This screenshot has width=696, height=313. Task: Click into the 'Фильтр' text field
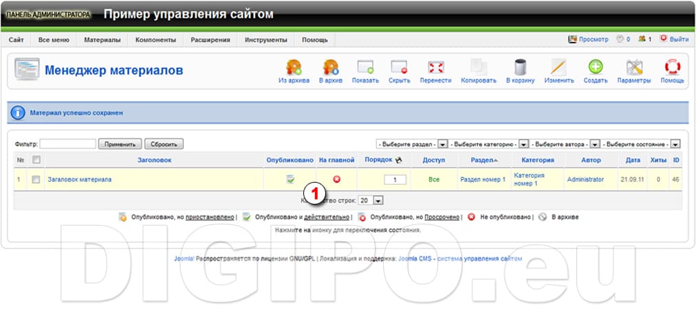click(x=68, y=144)
